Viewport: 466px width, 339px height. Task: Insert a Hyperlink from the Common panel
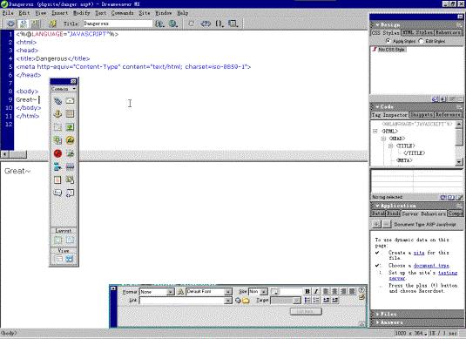[57, 101]
